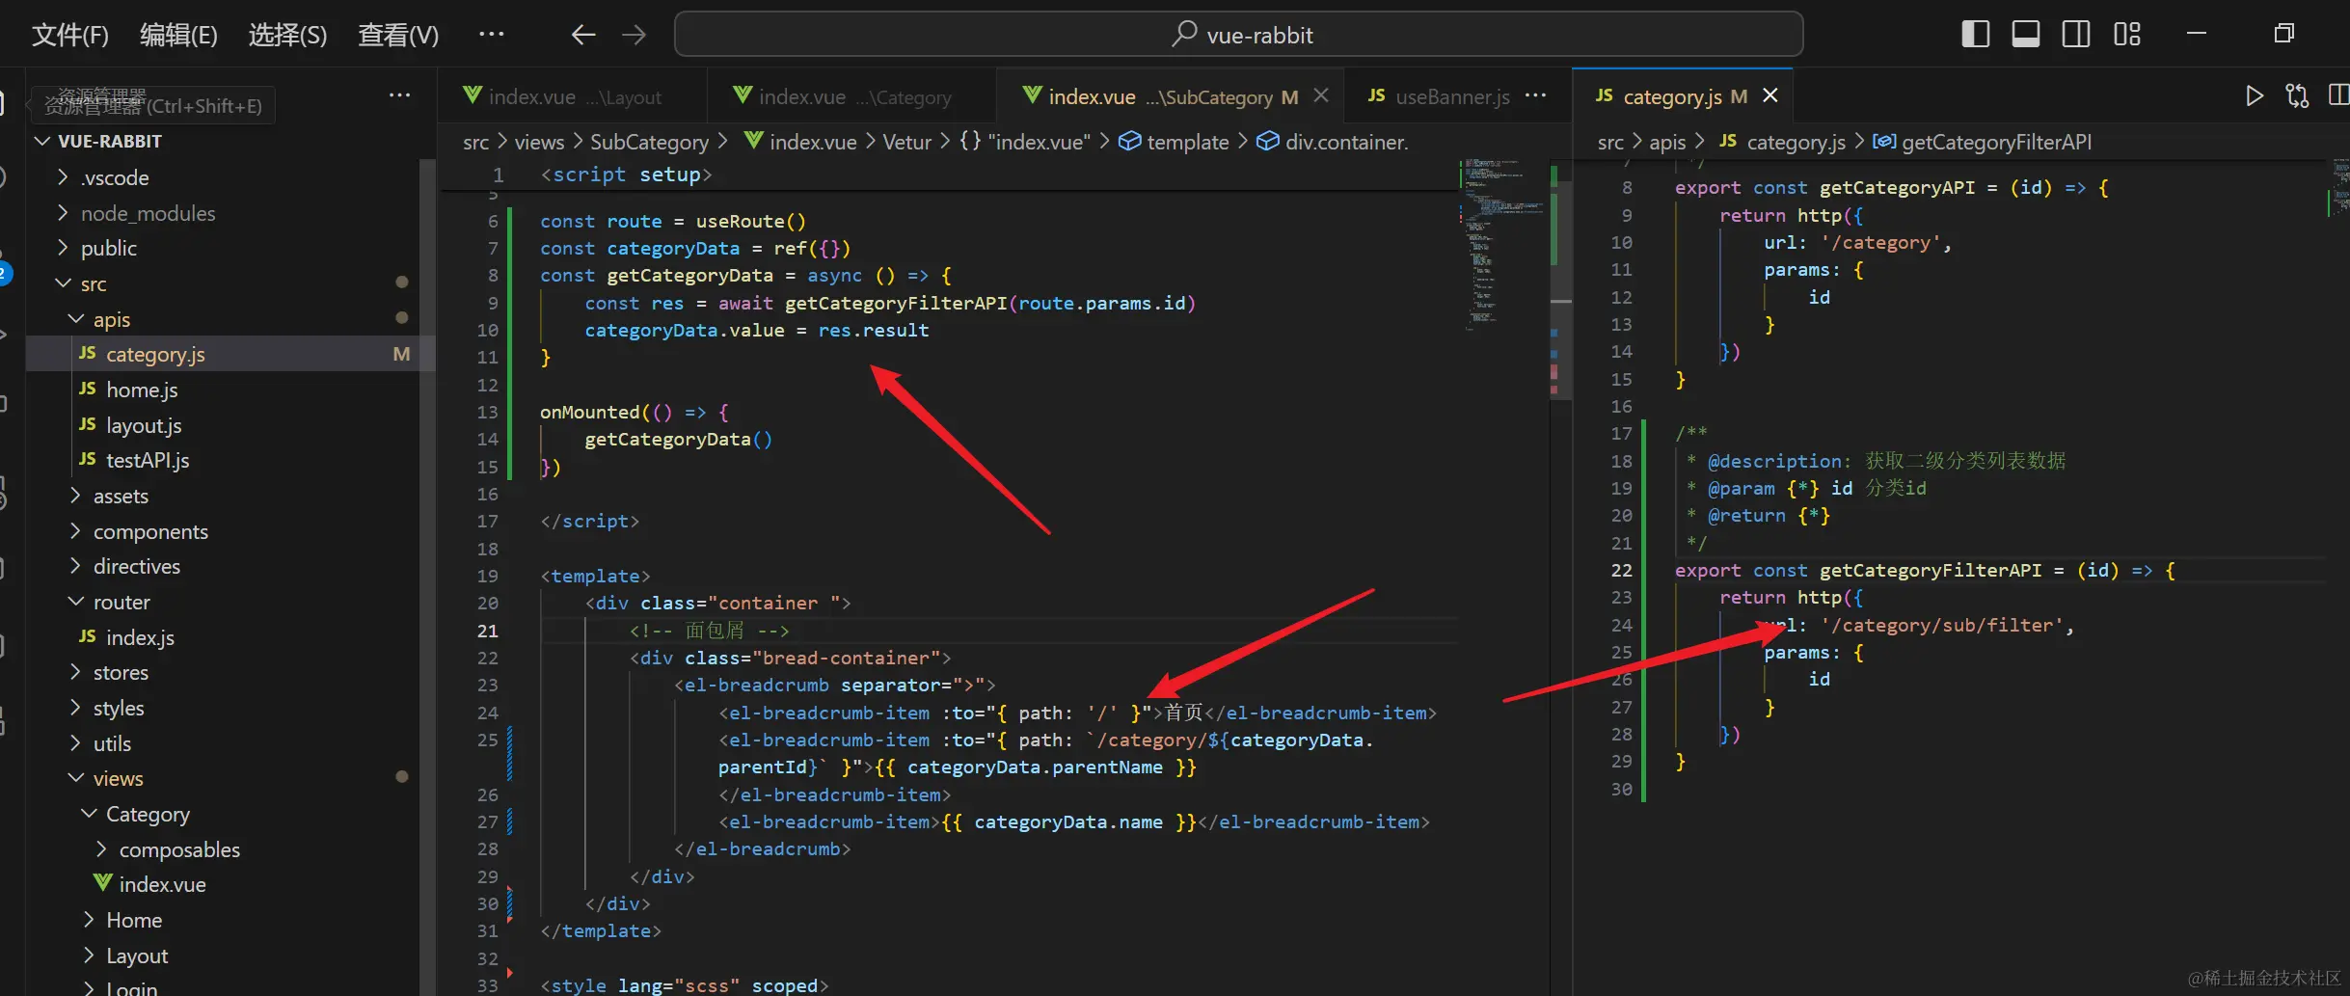Viewport: 2350px width, 996px height.
Task: Open the compare changes icon
Action: (x=2297, y=95)
